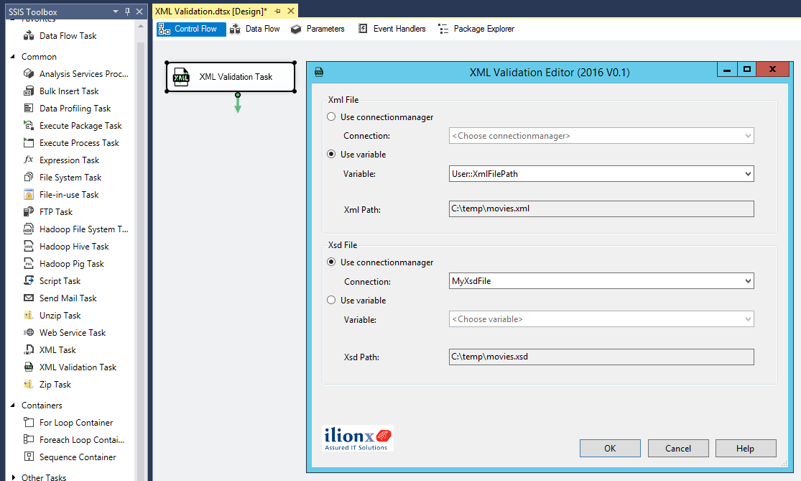Open the User::XmlFilePath variable dropdown
Image resolution: width=801 pixels, height=481 pixels.
coord(748,174)
